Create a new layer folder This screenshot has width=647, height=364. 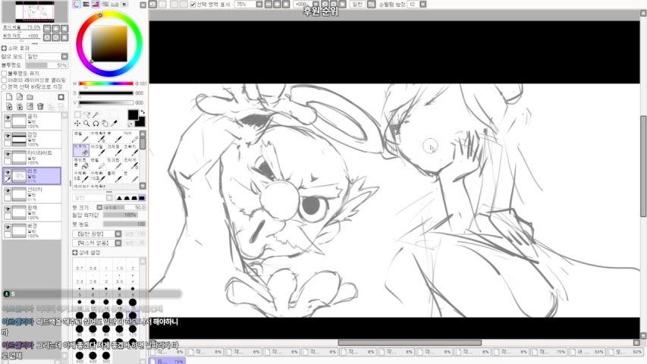(30, 97)
